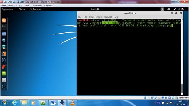Open Burp Suite from the dock
The width and height of the screenshot is (189, 106).
4,54
